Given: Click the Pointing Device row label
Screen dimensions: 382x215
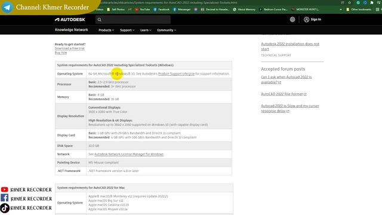Looking at the screenshot, I should coord(68,162).
